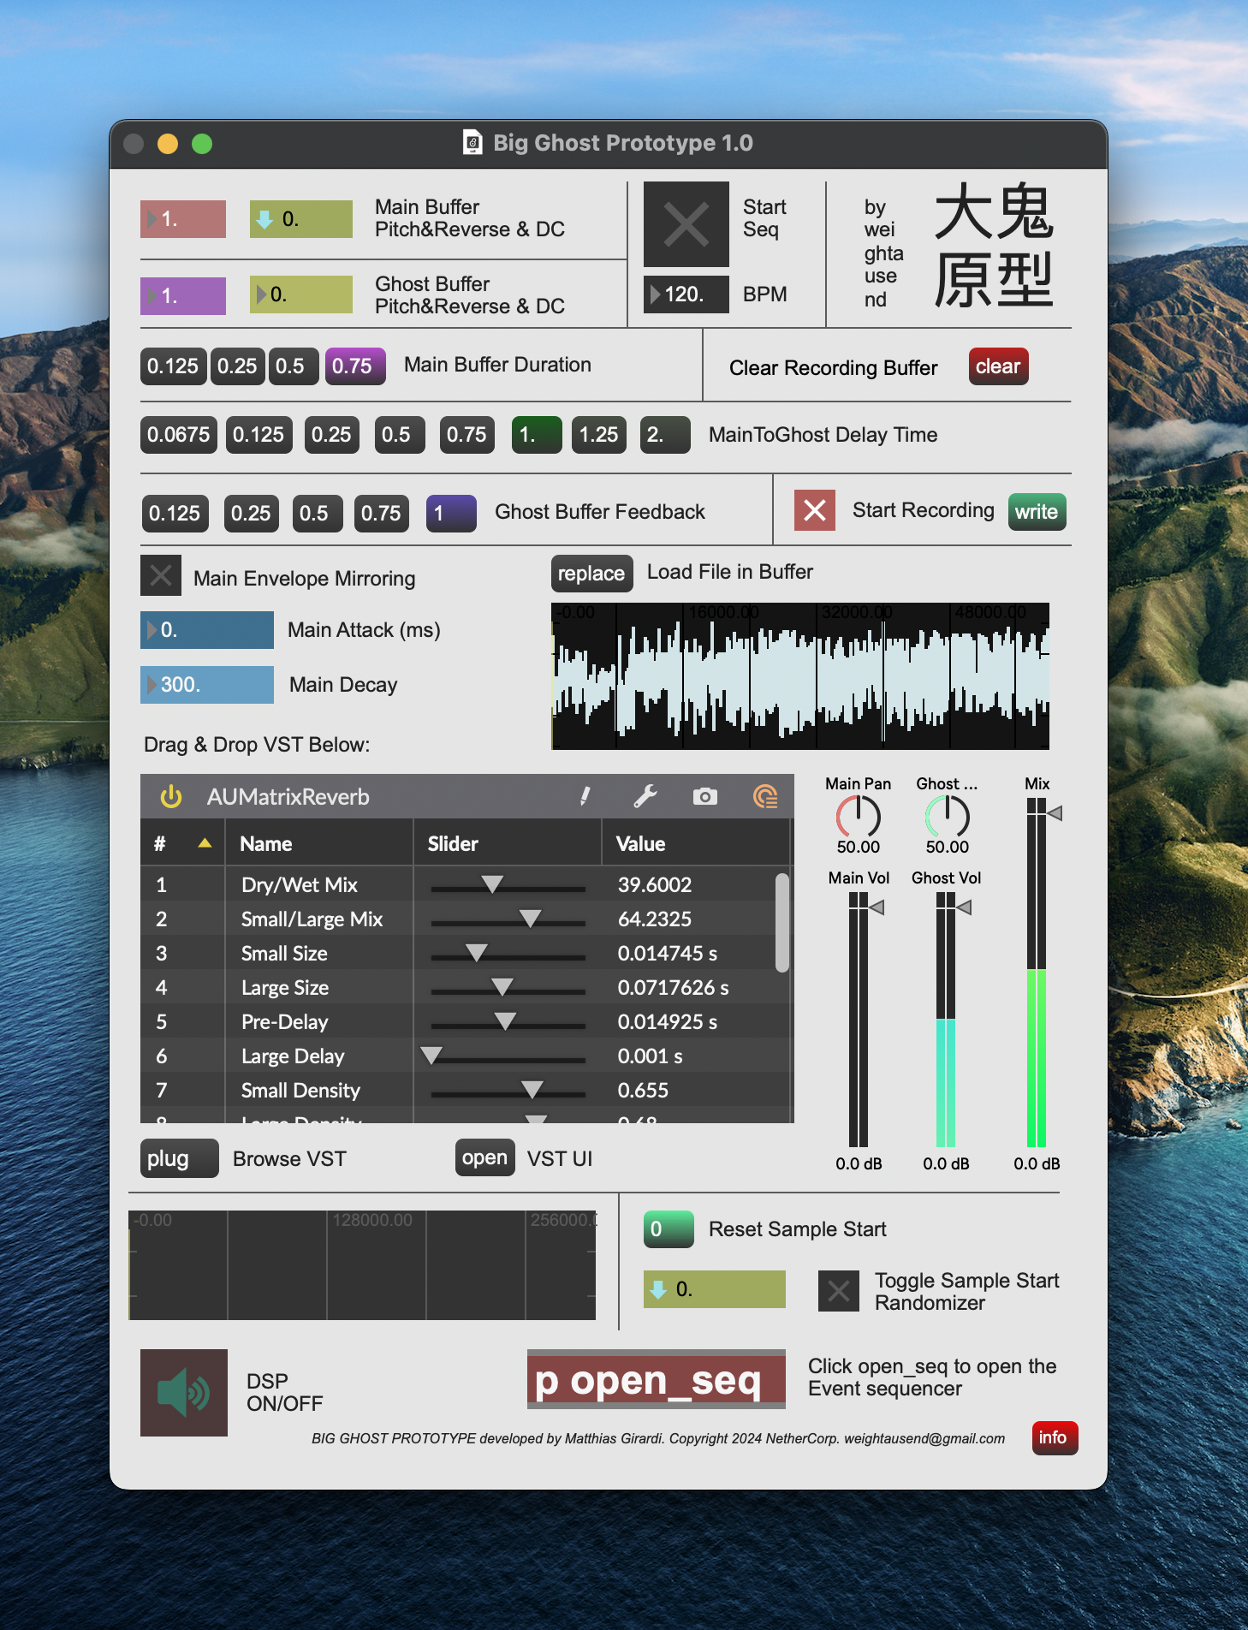Click the Main Attack number box

pyautogui.click(x=207, y=630)
